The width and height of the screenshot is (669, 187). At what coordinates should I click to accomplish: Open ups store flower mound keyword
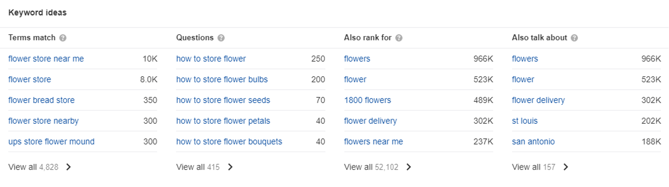point(51,141)
